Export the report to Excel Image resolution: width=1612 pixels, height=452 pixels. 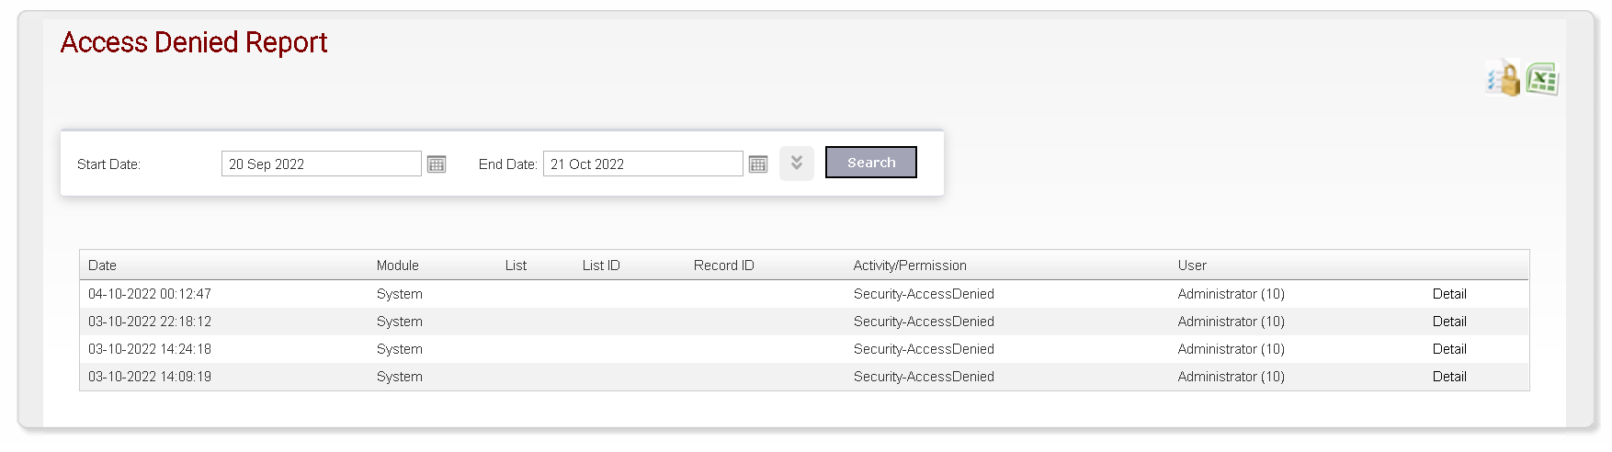click(1542, 79)
